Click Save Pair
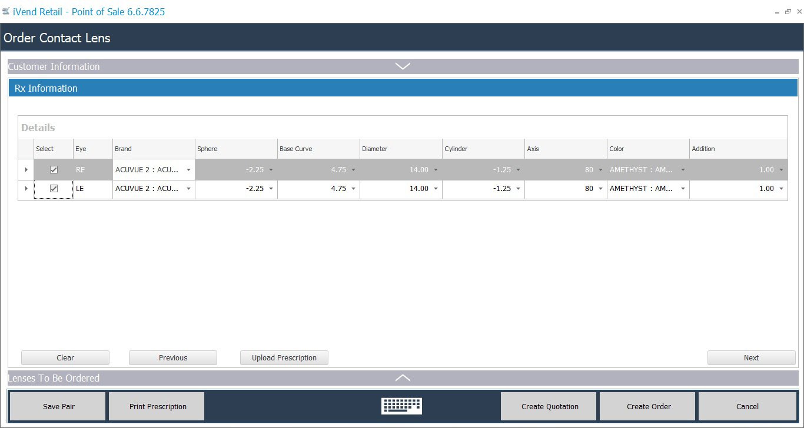Screen dimensions: 804x428 coord(58,406)
